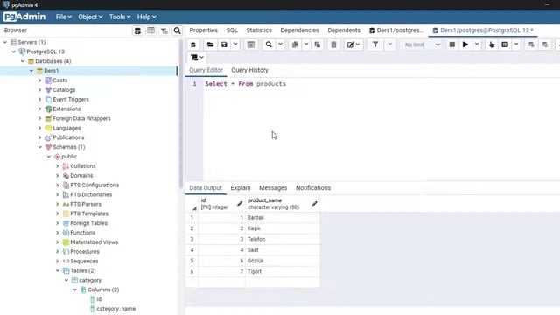Click the Telefon cell in results
560x315 pixels.
pyautogui.click(x=283, y=239)
